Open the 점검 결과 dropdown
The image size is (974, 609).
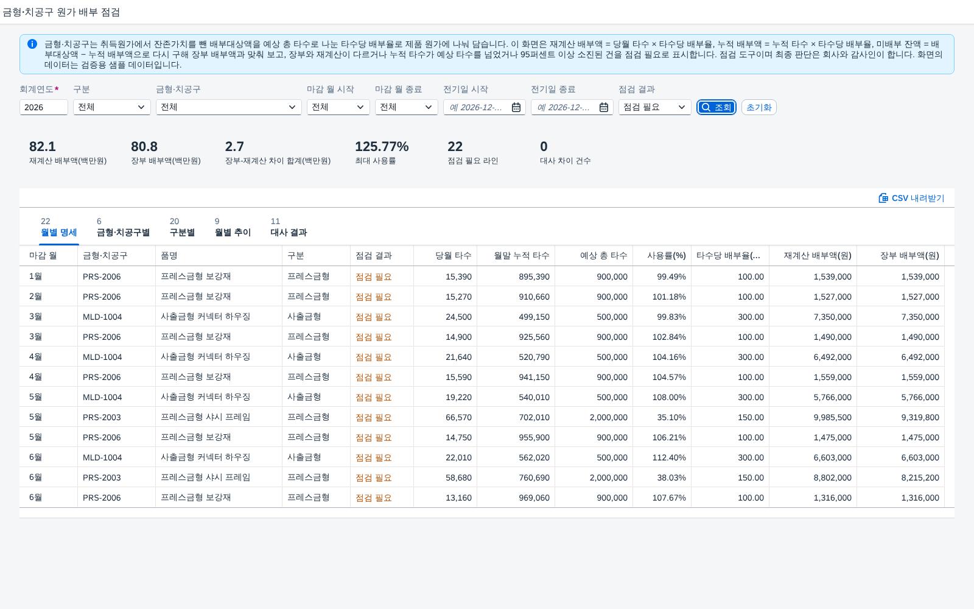click(682, 107)
